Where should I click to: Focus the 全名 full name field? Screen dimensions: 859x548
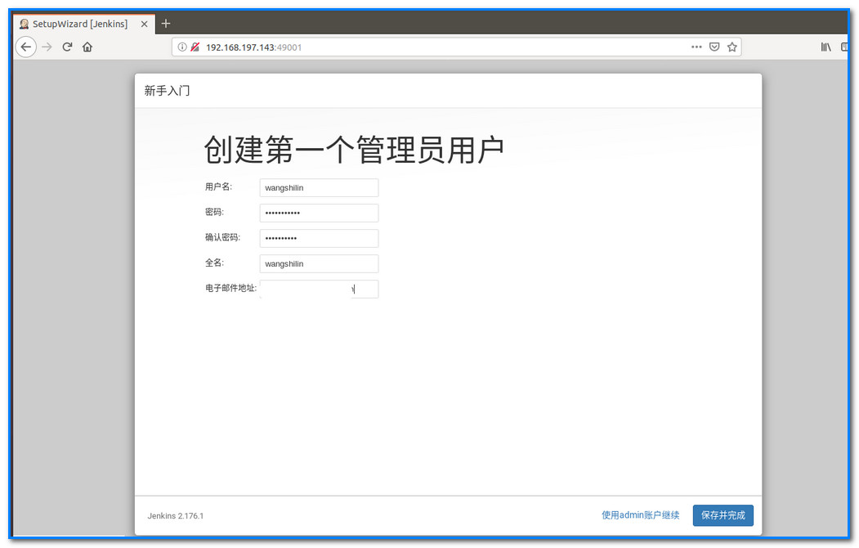click(x=319, y=263)
